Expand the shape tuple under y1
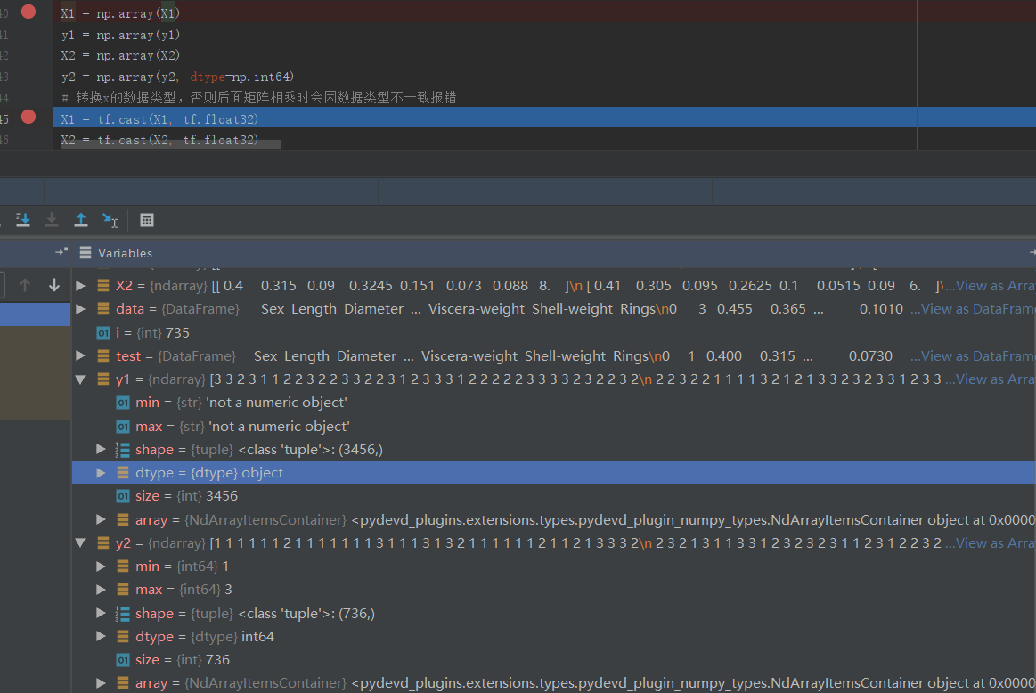The image size is (1036, 693). click(100, 449)
